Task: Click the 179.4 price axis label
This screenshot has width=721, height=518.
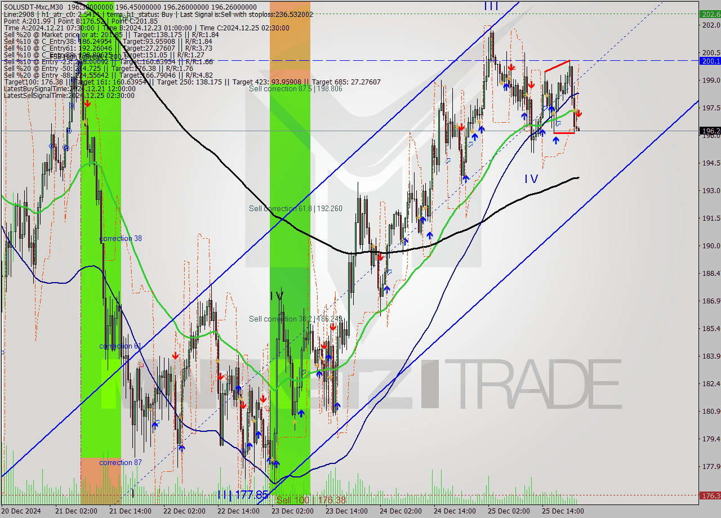Action: [710, 439]
